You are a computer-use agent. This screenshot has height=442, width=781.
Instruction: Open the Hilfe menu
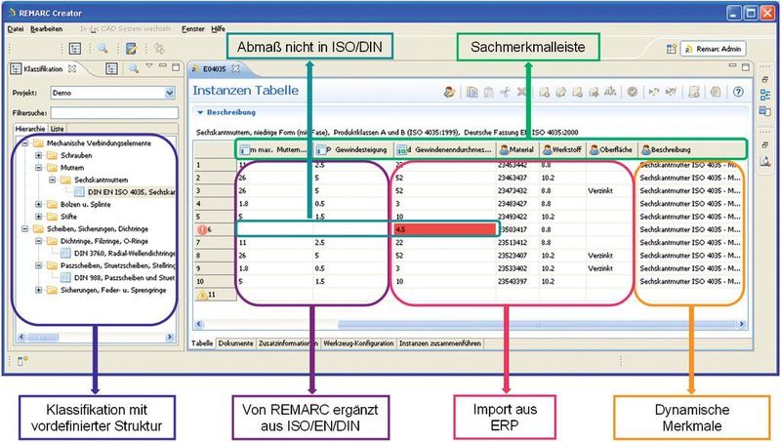tap(218, 29)
